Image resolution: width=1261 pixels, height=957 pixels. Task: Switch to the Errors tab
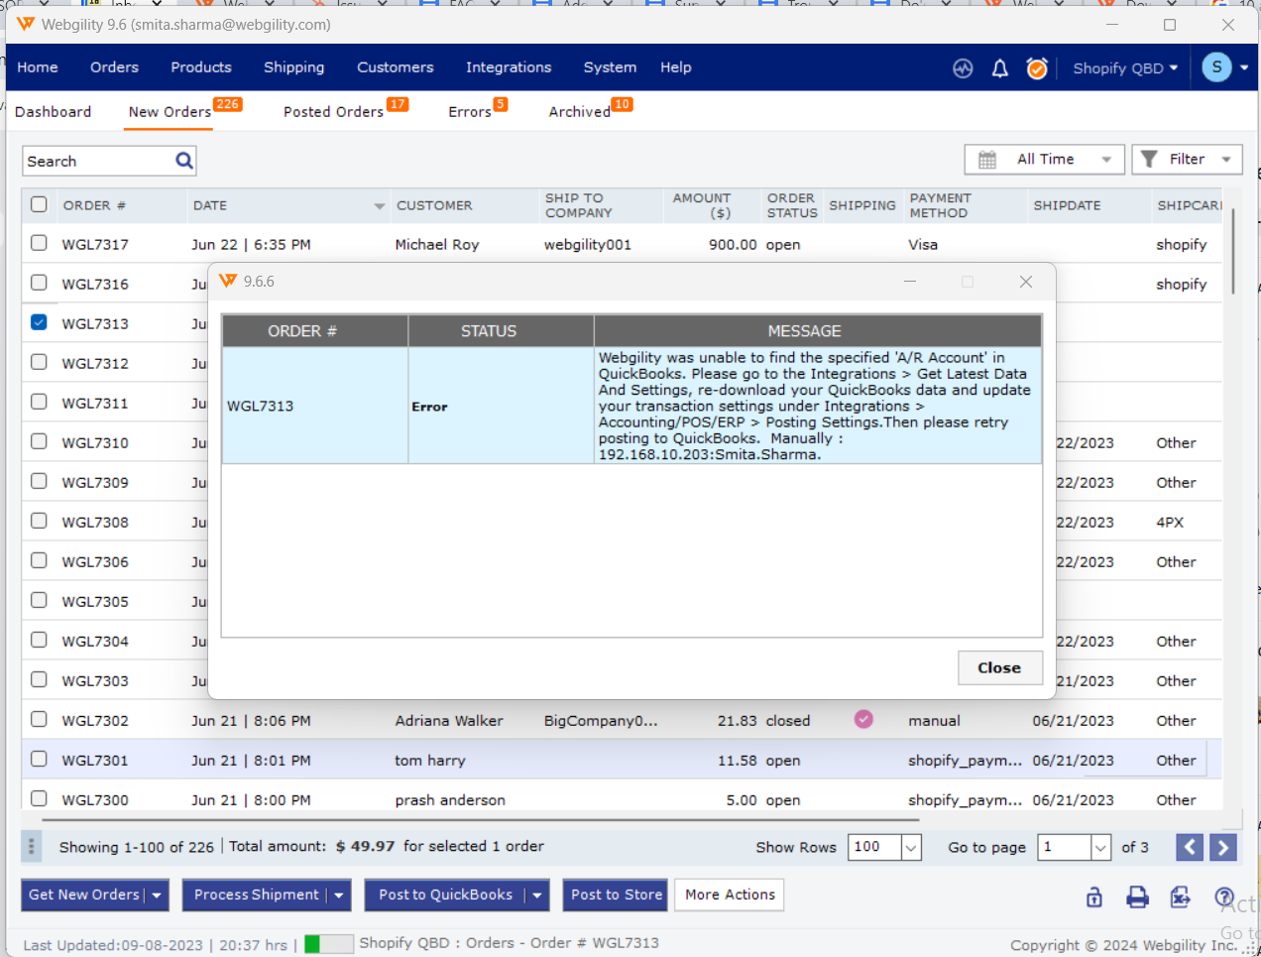click(x=470, y=112)
